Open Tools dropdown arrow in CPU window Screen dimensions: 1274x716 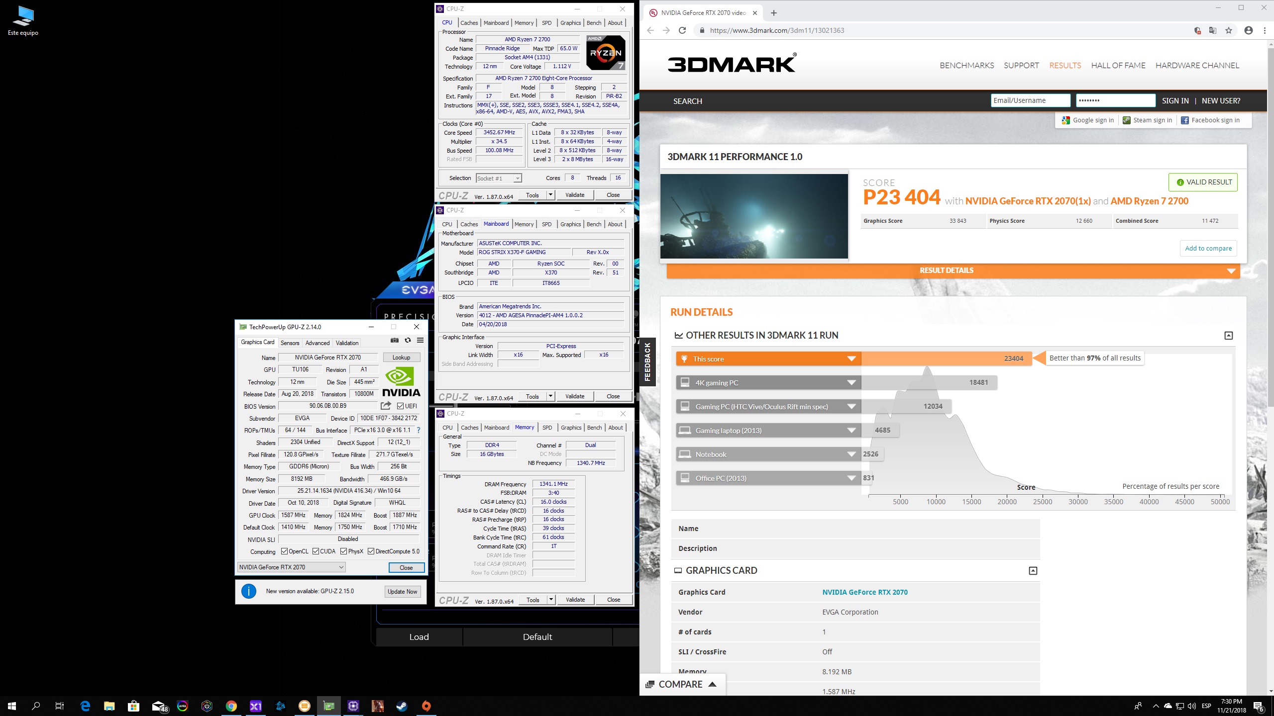[551, 195]
